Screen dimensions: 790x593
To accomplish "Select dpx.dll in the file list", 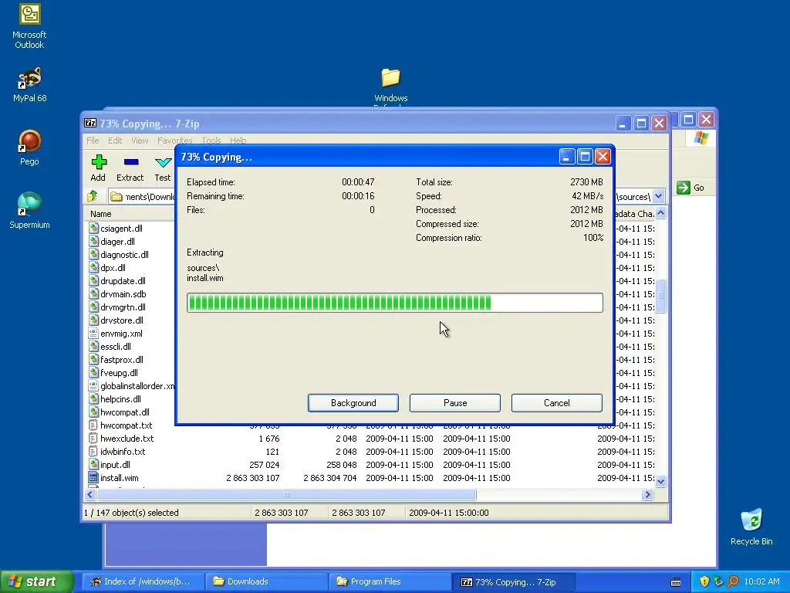I will point(113,268).
